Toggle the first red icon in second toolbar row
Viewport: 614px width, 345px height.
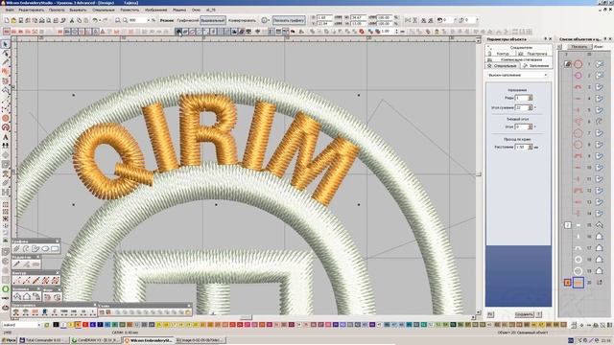pos(7,32)
